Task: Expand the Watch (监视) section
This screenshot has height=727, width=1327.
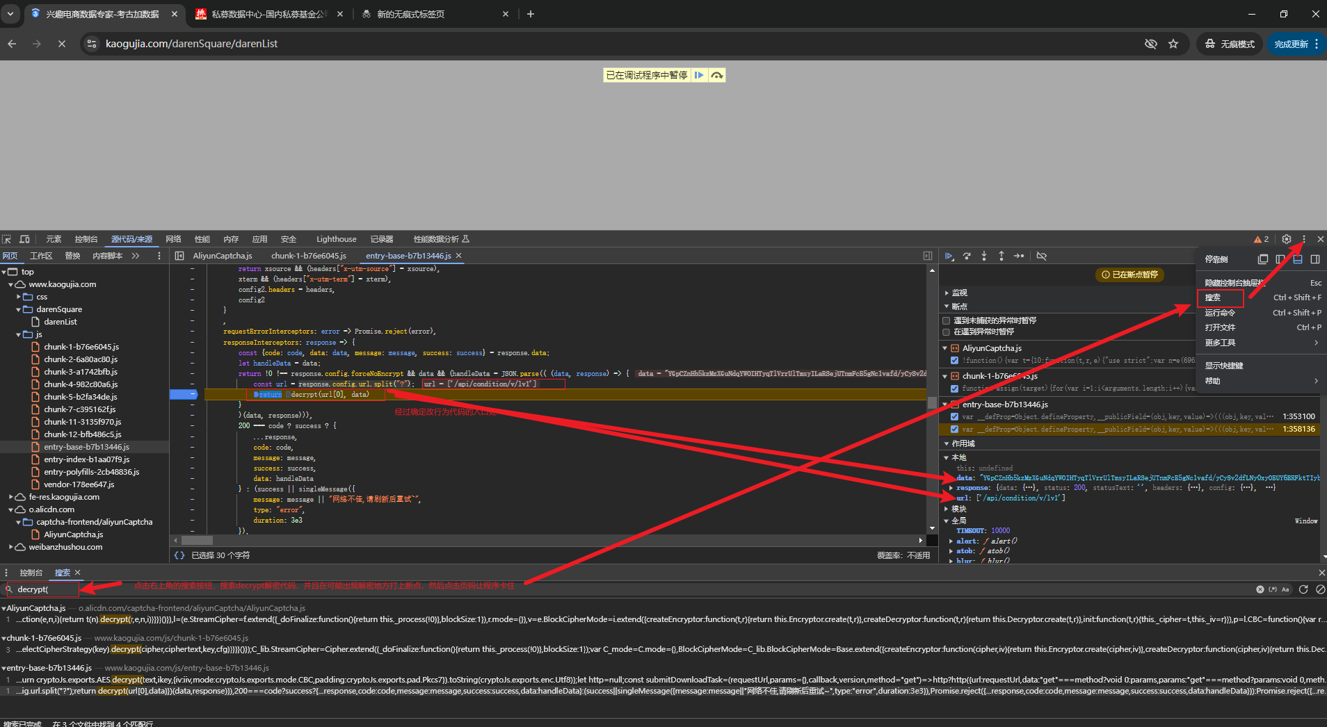Action: 947,293
